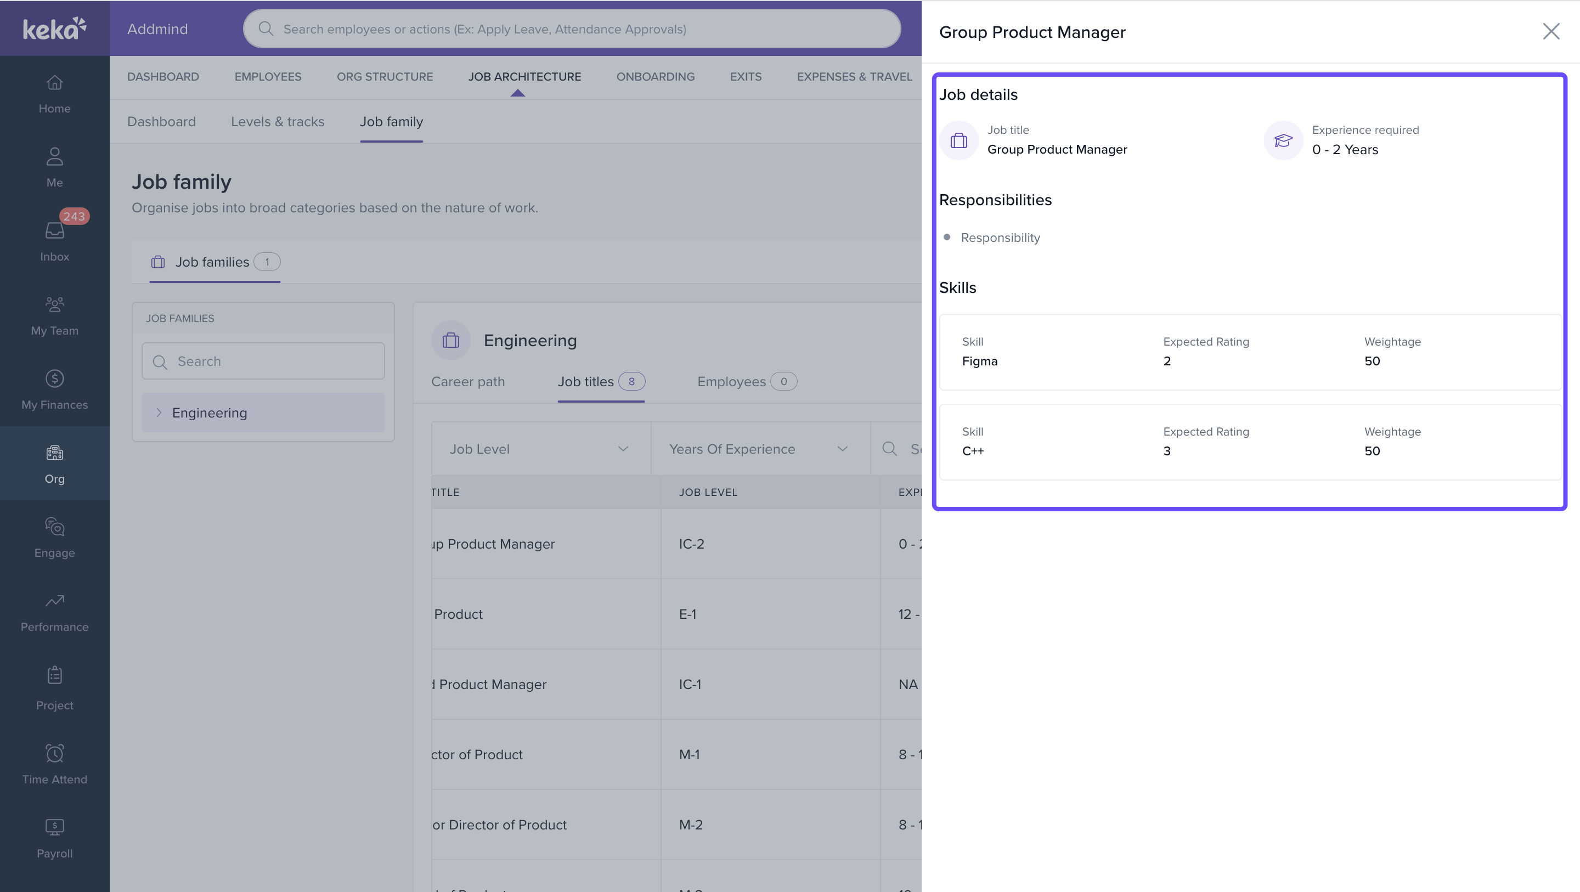Open the ORG STRUCTURE menu tab
This screenshot has width=1580, height=892.
point(385,77)
